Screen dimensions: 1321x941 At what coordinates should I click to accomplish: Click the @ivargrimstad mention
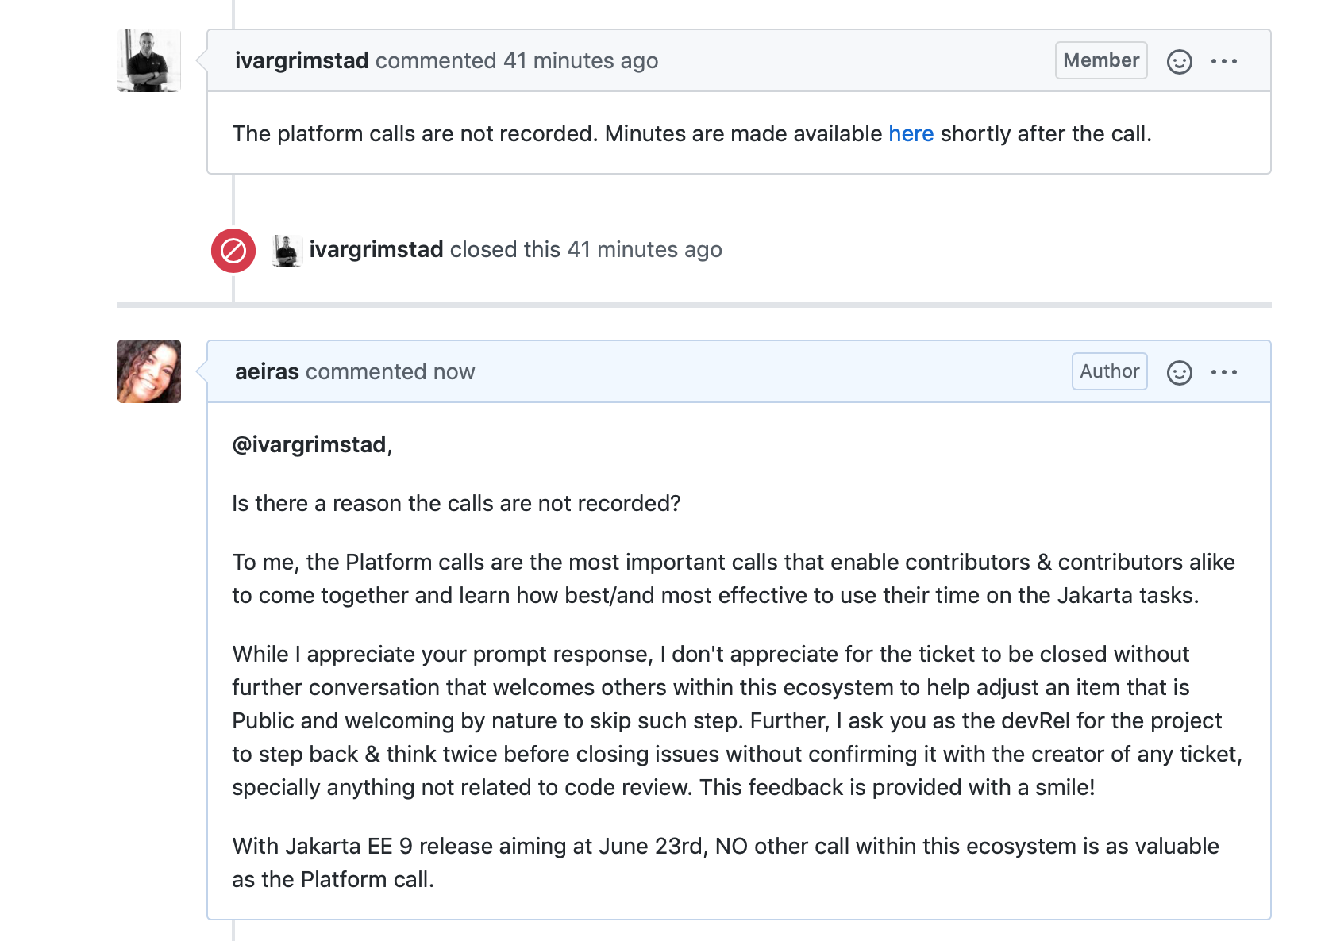tap(309, 444)
